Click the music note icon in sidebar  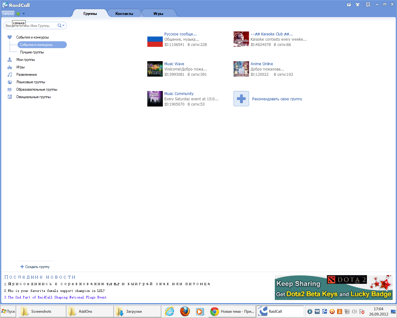coord(10,75)
